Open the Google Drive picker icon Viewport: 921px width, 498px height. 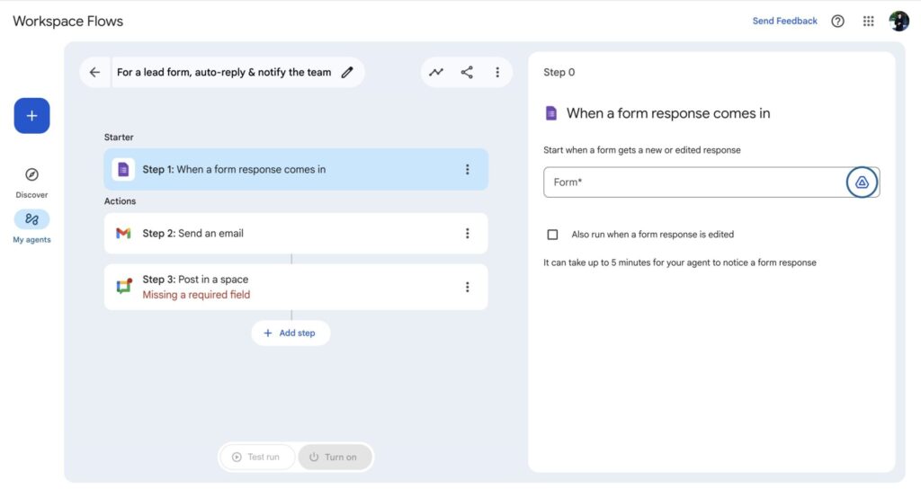coord(862,182)
